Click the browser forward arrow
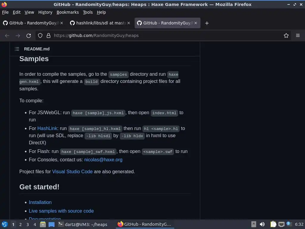The height and width of the screenshot is (229, 305). pos(18,36)
